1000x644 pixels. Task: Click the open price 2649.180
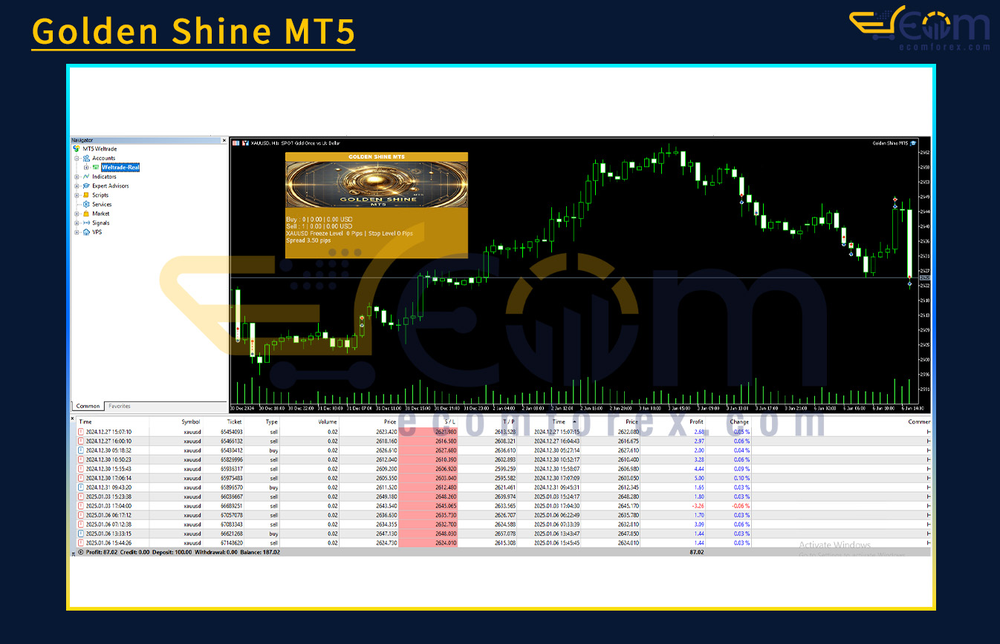[x=385, y=496]
